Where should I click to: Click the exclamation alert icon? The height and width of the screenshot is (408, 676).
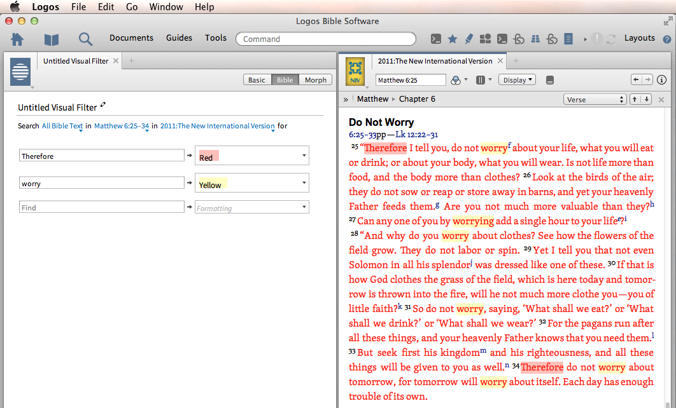click(596, 38)
